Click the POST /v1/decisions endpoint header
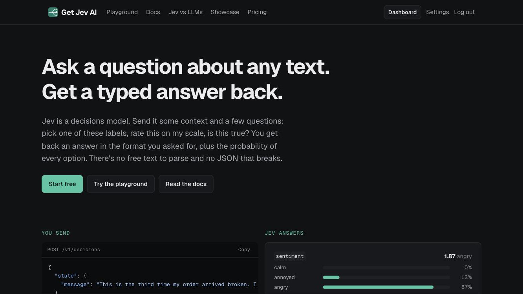This screenshot has height=294, width=523. (x=74, y=250)
